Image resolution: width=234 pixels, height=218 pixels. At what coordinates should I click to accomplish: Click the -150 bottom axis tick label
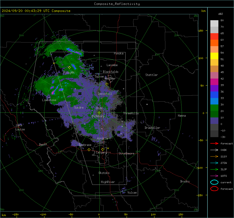[15, 214]
